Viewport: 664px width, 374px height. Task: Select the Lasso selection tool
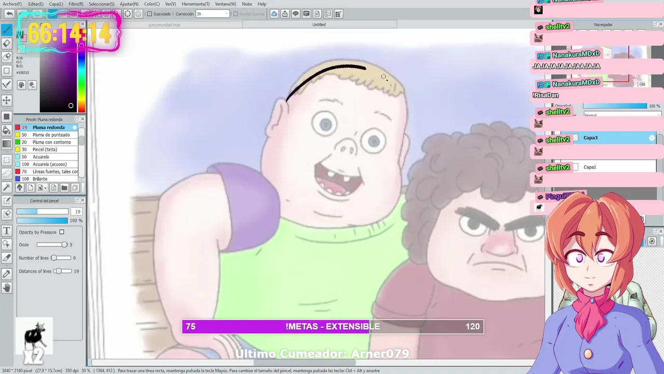[7, 173]
